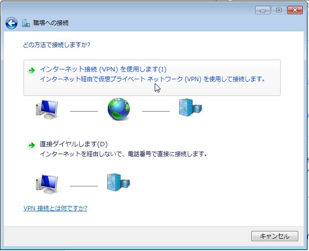Click the キャンセル button
Viewport: 309px width, 251px height.
(x=275, y=236)
